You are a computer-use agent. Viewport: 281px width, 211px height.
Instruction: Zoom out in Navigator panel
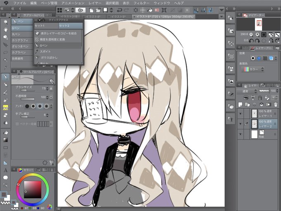pyautogui.click(x=251, y=34)
